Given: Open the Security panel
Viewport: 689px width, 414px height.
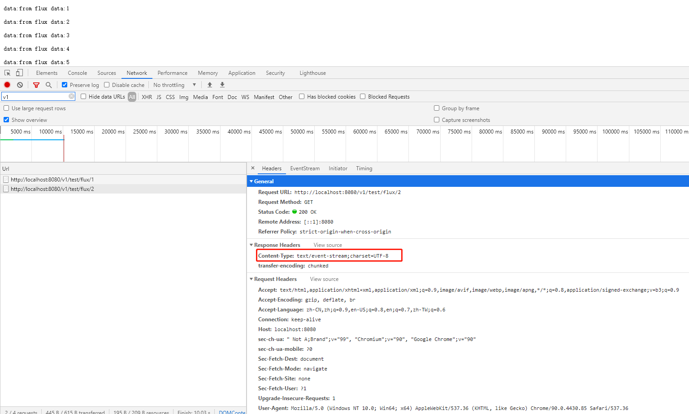Looking at the screenshot, I should (x=275, y=73).
